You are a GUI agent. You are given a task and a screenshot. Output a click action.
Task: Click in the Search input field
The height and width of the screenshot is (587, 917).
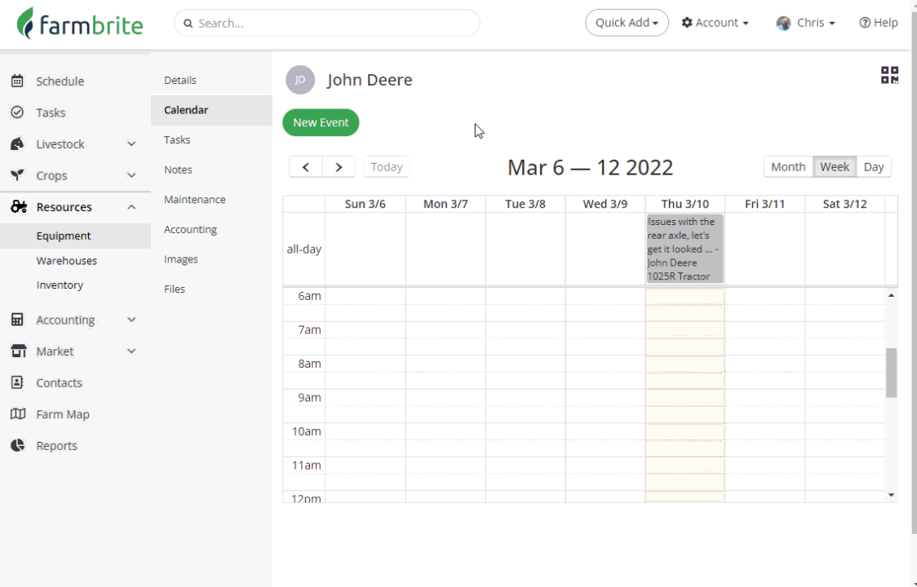(327, 24)
